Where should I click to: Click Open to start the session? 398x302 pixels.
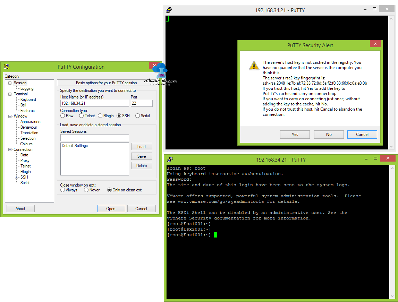(111, 208)
